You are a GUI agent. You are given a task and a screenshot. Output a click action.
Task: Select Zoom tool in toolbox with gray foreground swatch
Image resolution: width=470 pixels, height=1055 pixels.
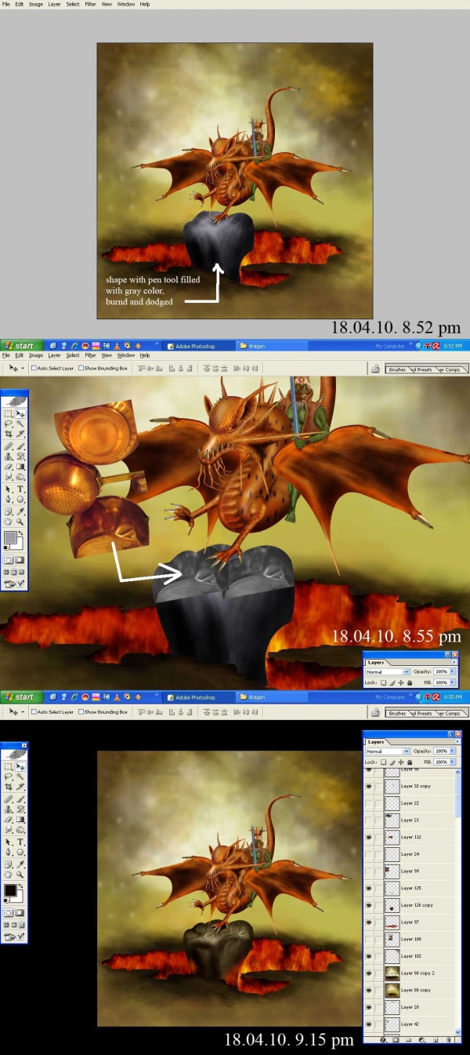[x=20, y=522]
